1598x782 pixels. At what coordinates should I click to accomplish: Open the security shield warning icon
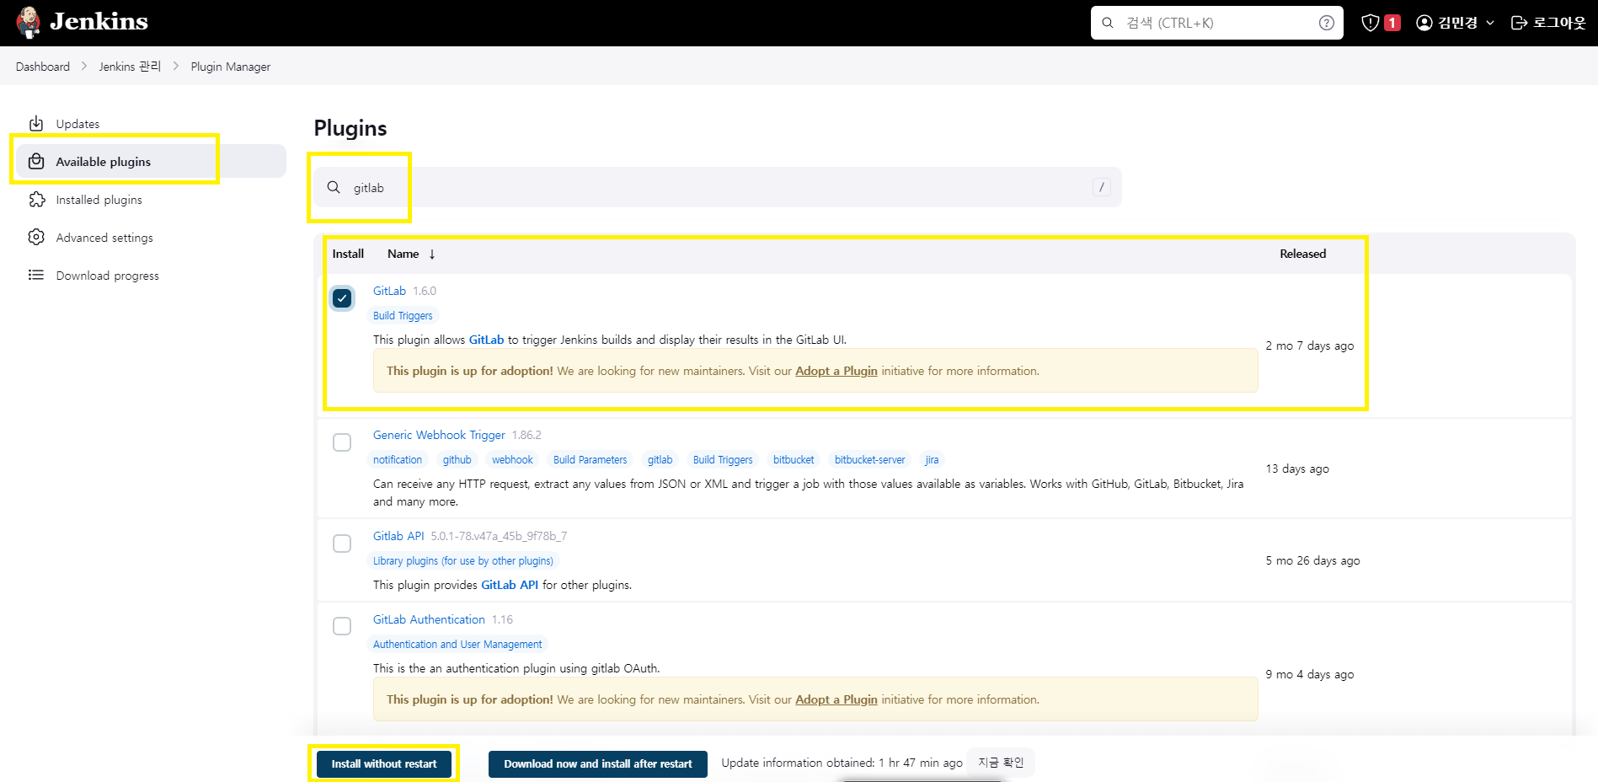(x=1371, y=23)
